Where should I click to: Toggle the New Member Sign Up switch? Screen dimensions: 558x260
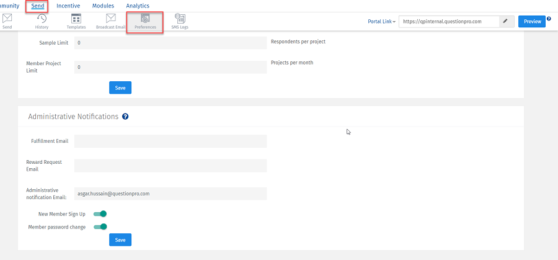click(x=100, y=214)
